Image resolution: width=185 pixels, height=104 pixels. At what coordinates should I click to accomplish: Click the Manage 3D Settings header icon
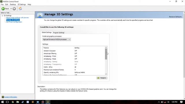[x=40, y=15]
